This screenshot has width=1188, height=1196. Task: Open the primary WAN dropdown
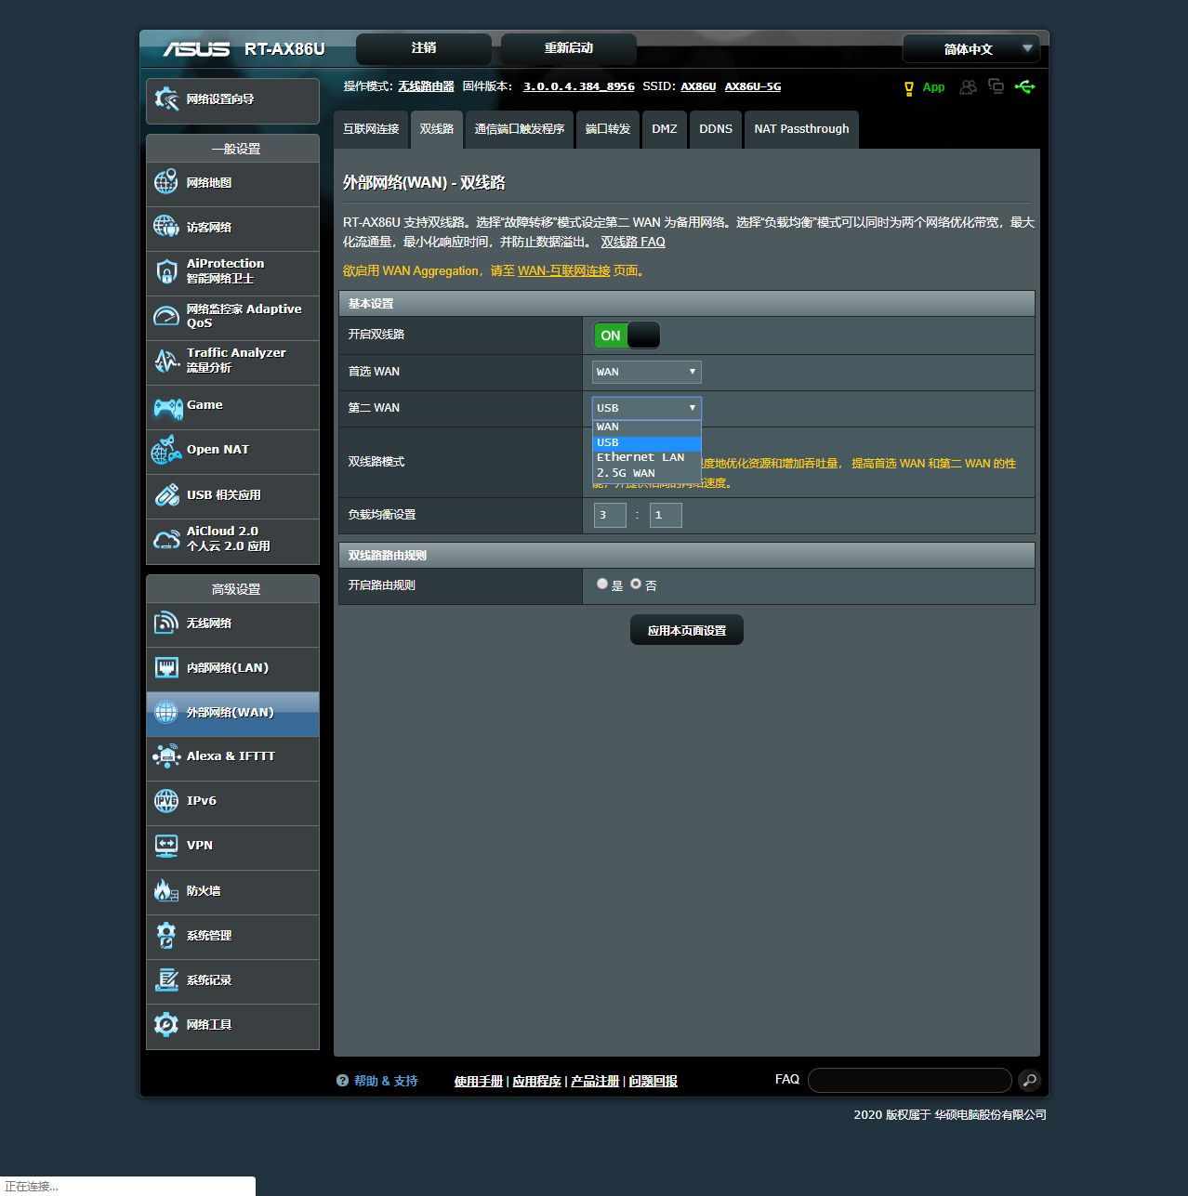(646, 372)
